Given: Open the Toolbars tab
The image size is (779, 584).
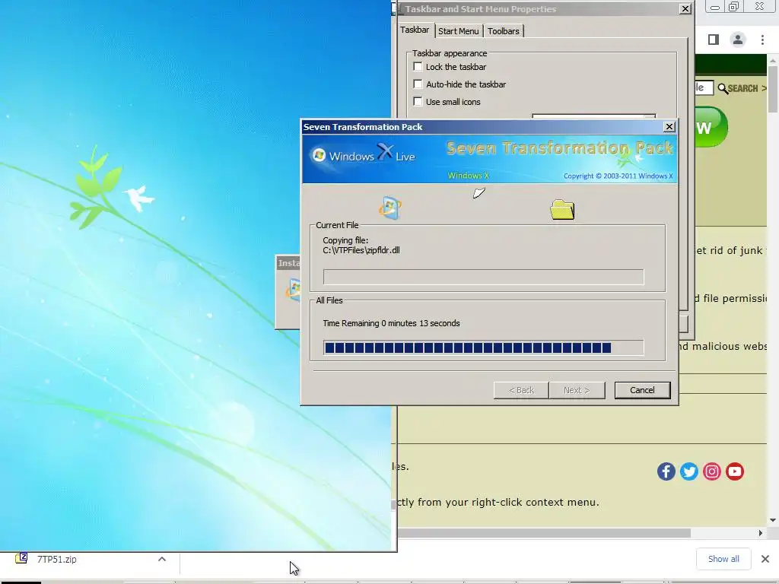Looking at the screenshot, I should (x=504, y=30).
